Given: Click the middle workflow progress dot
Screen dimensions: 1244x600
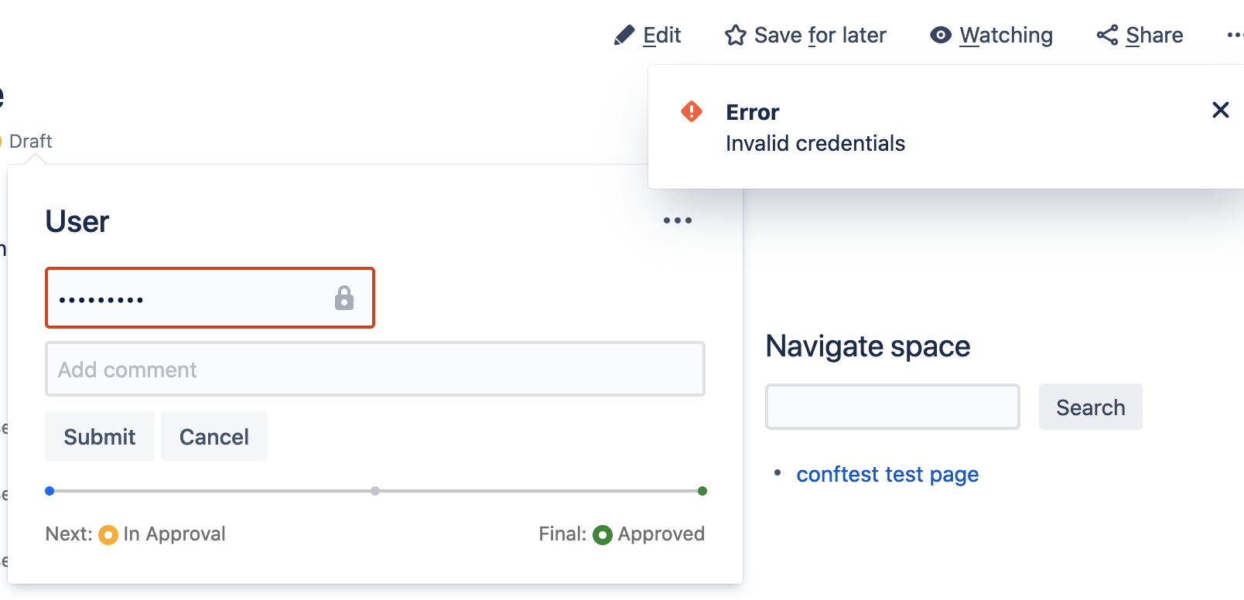Looking at the screenshot, I should 375,491.
